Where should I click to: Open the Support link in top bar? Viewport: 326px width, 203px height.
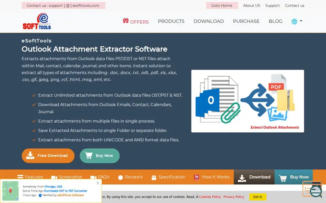[x=272, y=6]
